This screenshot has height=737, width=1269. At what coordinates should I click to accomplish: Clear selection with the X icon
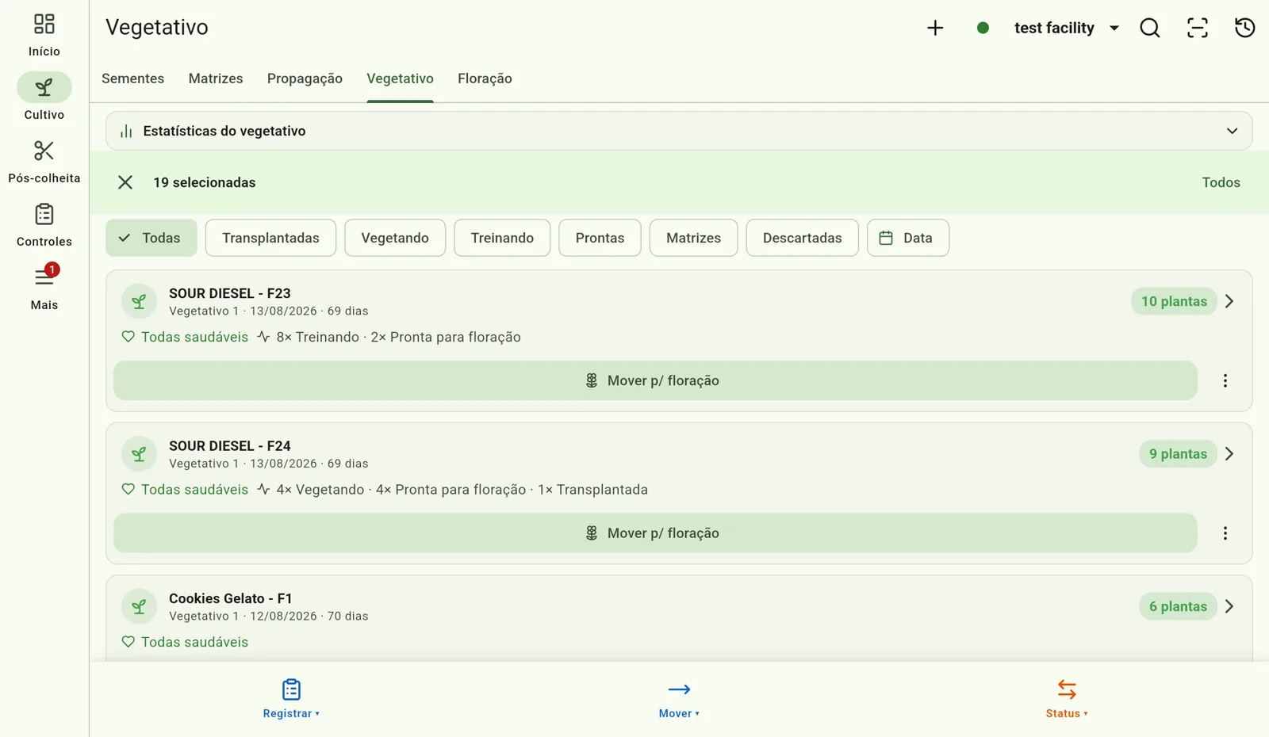125,182
